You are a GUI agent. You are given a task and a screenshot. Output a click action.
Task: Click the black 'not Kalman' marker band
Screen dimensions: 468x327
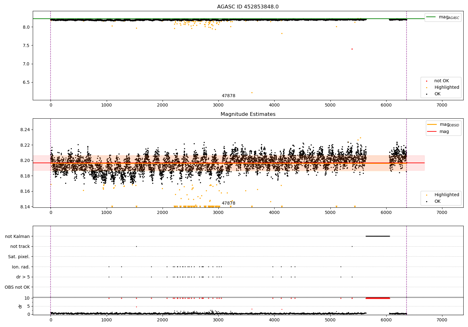click(378, 236)
